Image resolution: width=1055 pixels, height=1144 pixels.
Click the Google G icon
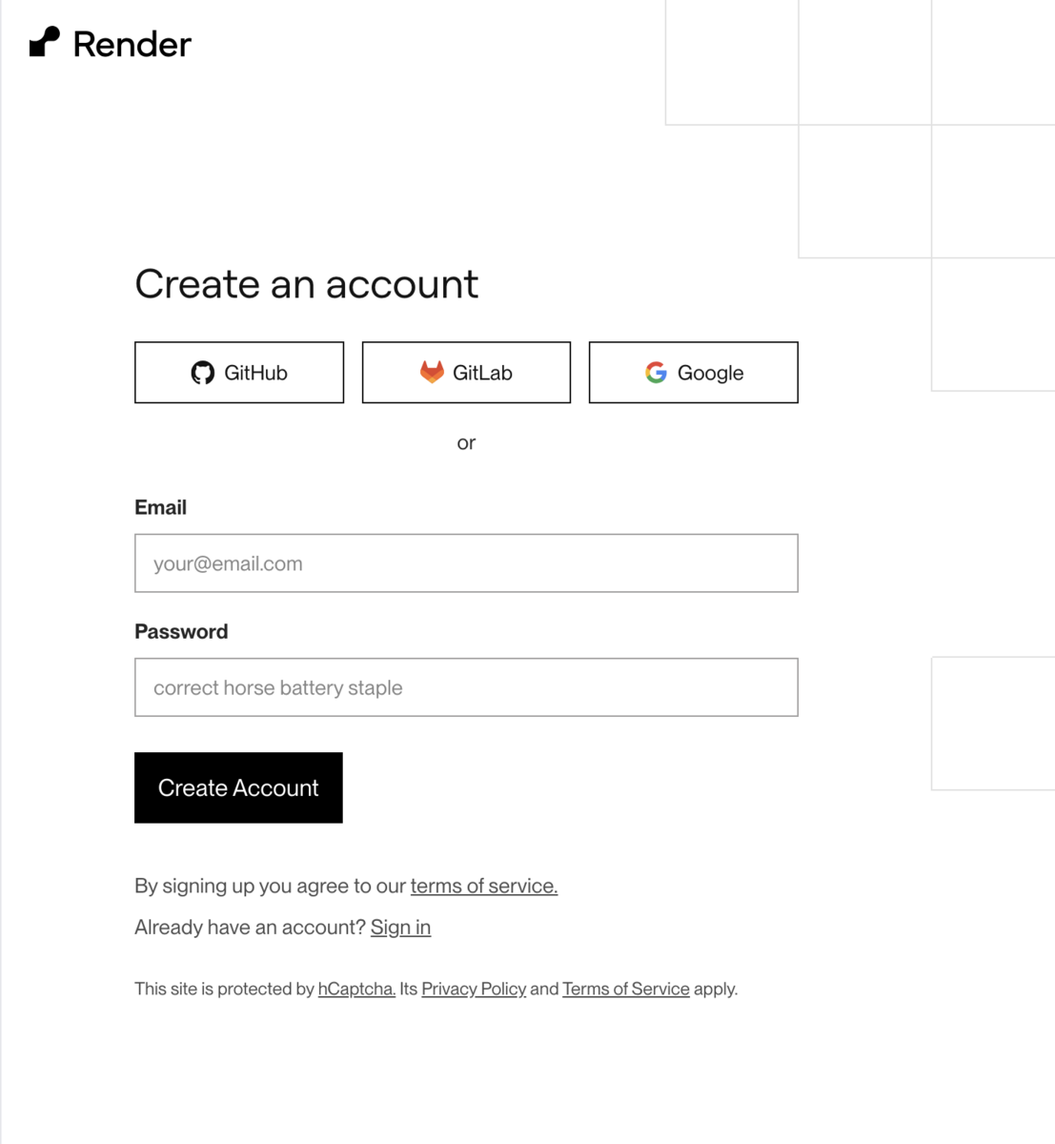pyautogui.click(x=656, y=373)
